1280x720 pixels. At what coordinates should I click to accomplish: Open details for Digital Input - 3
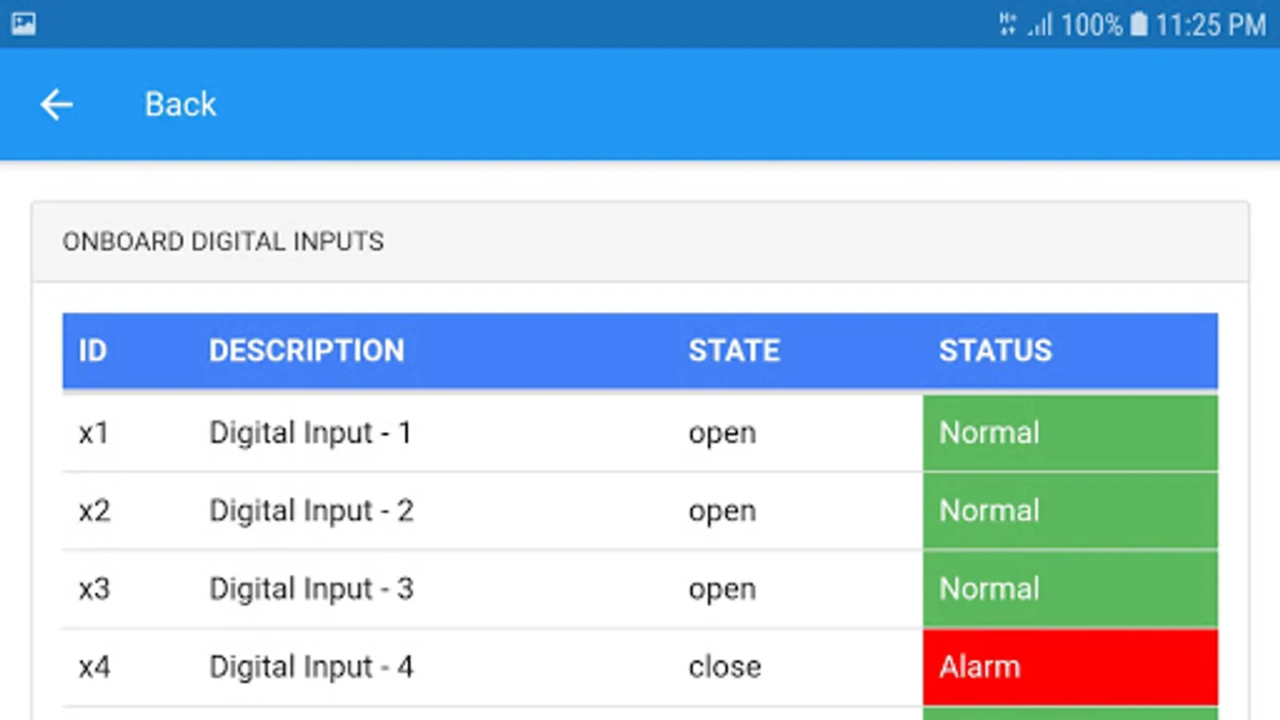click(x=311, y=589)
